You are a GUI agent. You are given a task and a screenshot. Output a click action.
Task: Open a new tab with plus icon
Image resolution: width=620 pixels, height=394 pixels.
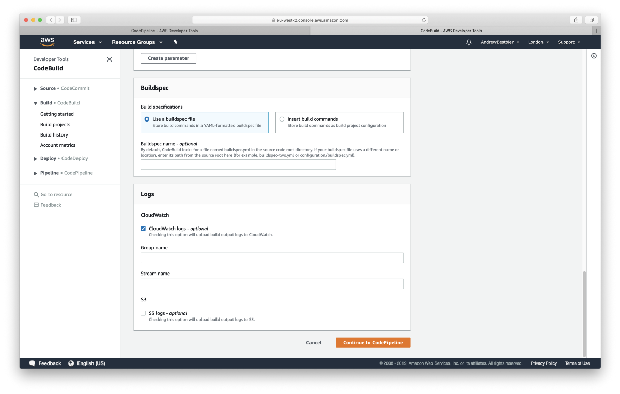tap(596, 31)
